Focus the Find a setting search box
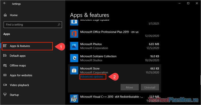 [x=33, y=25]
